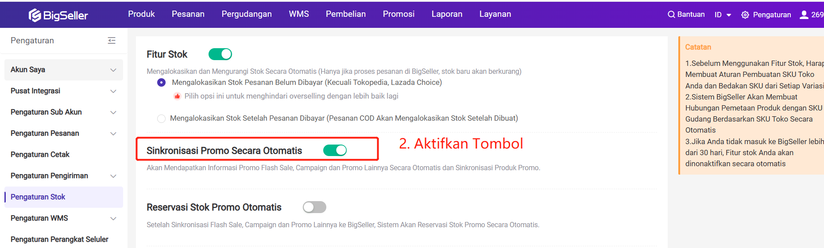Expand Pengaturan WMS chevron
The width and height of the screenshot is (824, 248).
coord(113,218)
